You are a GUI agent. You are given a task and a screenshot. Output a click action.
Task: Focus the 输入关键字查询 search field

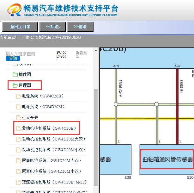[x=21, y=54]
